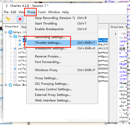Open the Tools menu

42,12
